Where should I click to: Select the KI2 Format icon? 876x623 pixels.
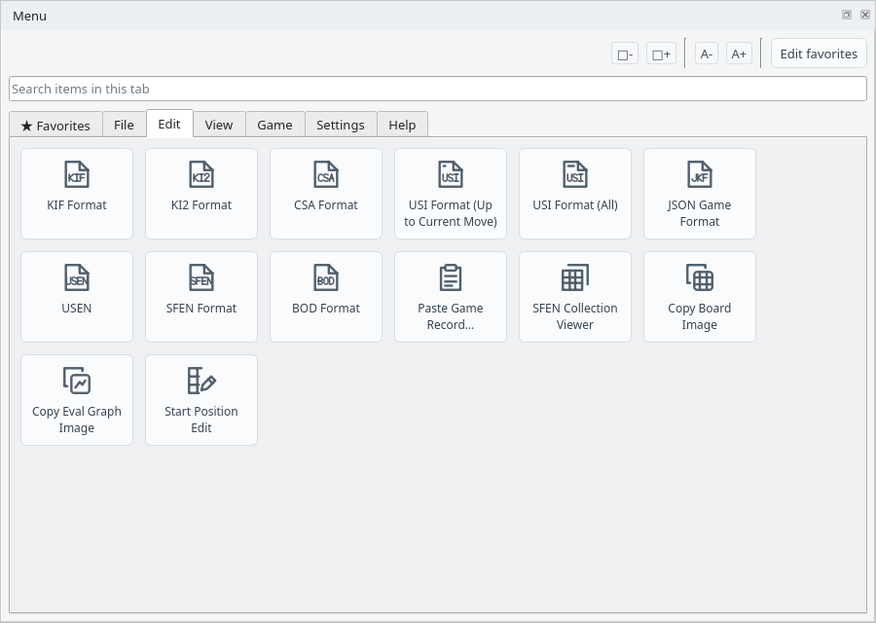(x=201, y=194)
